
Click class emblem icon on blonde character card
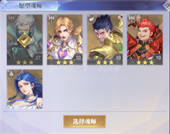pos(52,18)
